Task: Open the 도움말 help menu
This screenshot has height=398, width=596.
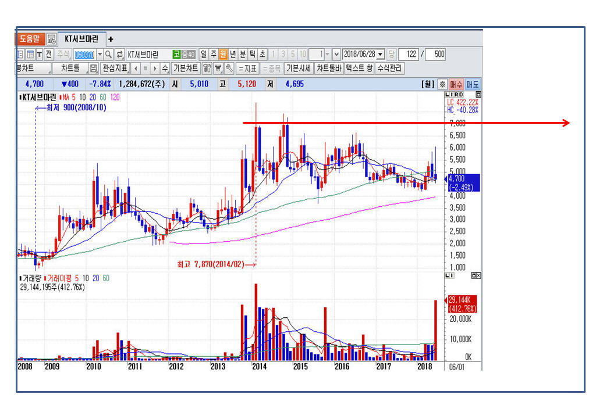Action: [x=30, y=40]
